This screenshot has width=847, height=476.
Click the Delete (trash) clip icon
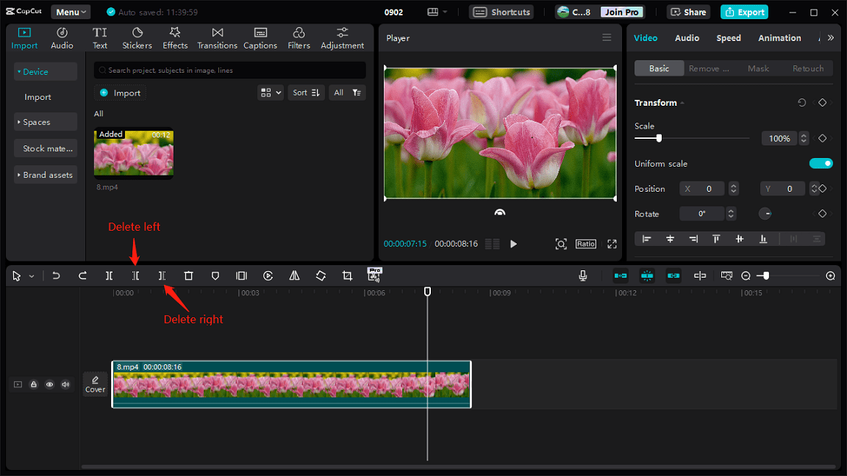point(188,275)
